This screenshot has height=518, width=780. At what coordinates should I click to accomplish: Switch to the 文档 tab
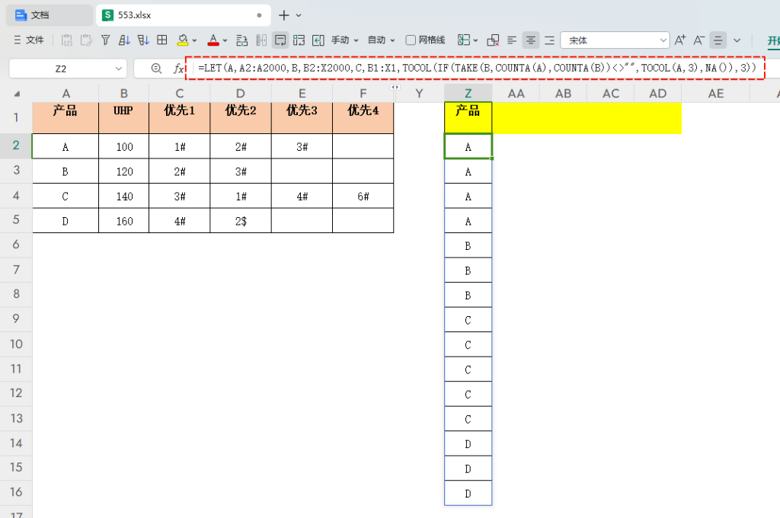pyautogui.click(x=49, y=15)
